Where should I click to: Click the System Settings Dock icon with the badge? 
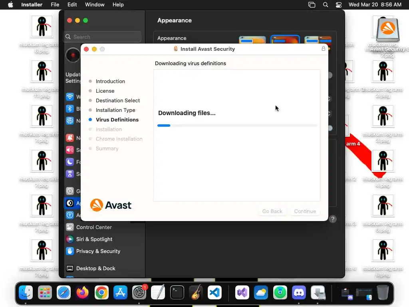(139, 293)
